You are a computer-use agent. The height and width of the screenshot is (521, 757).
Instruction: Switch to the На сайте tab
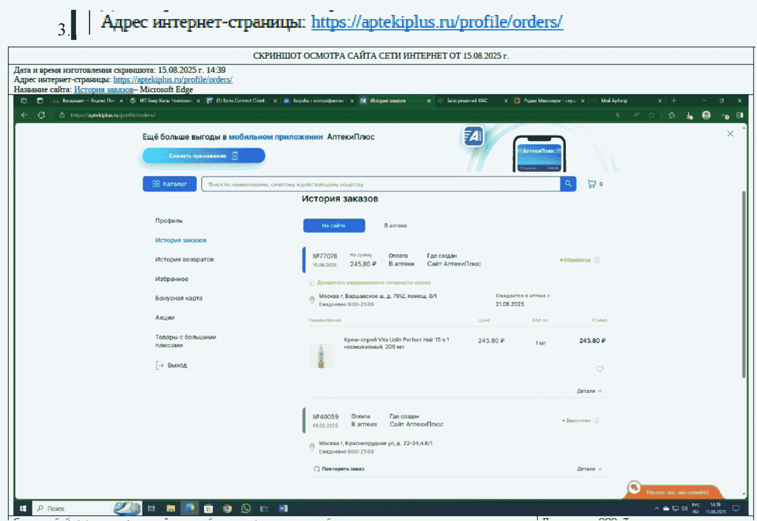pos(334,226)
